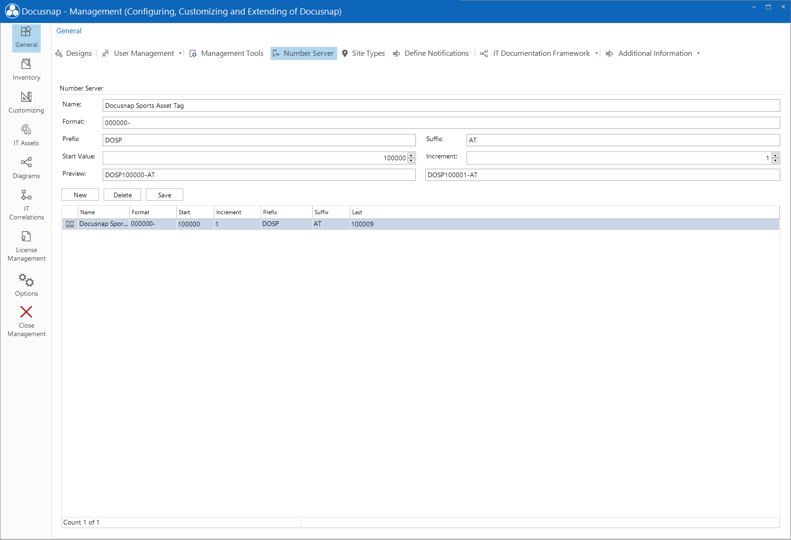
Task: Click the New button
Action: 80,195
